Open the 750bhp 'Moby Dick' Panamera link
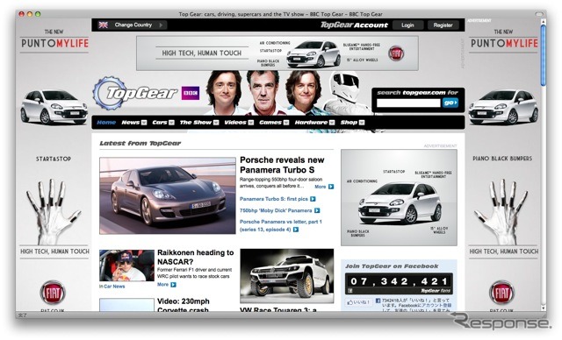The image size is (562, 340). click(276, 210)
